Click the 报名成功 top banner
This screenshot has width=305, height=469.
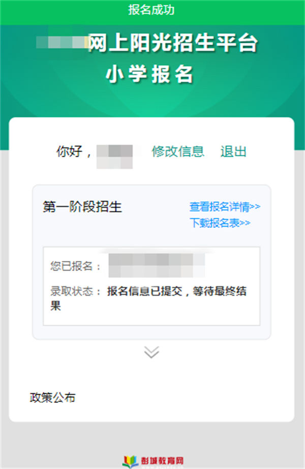click(151, 10)
